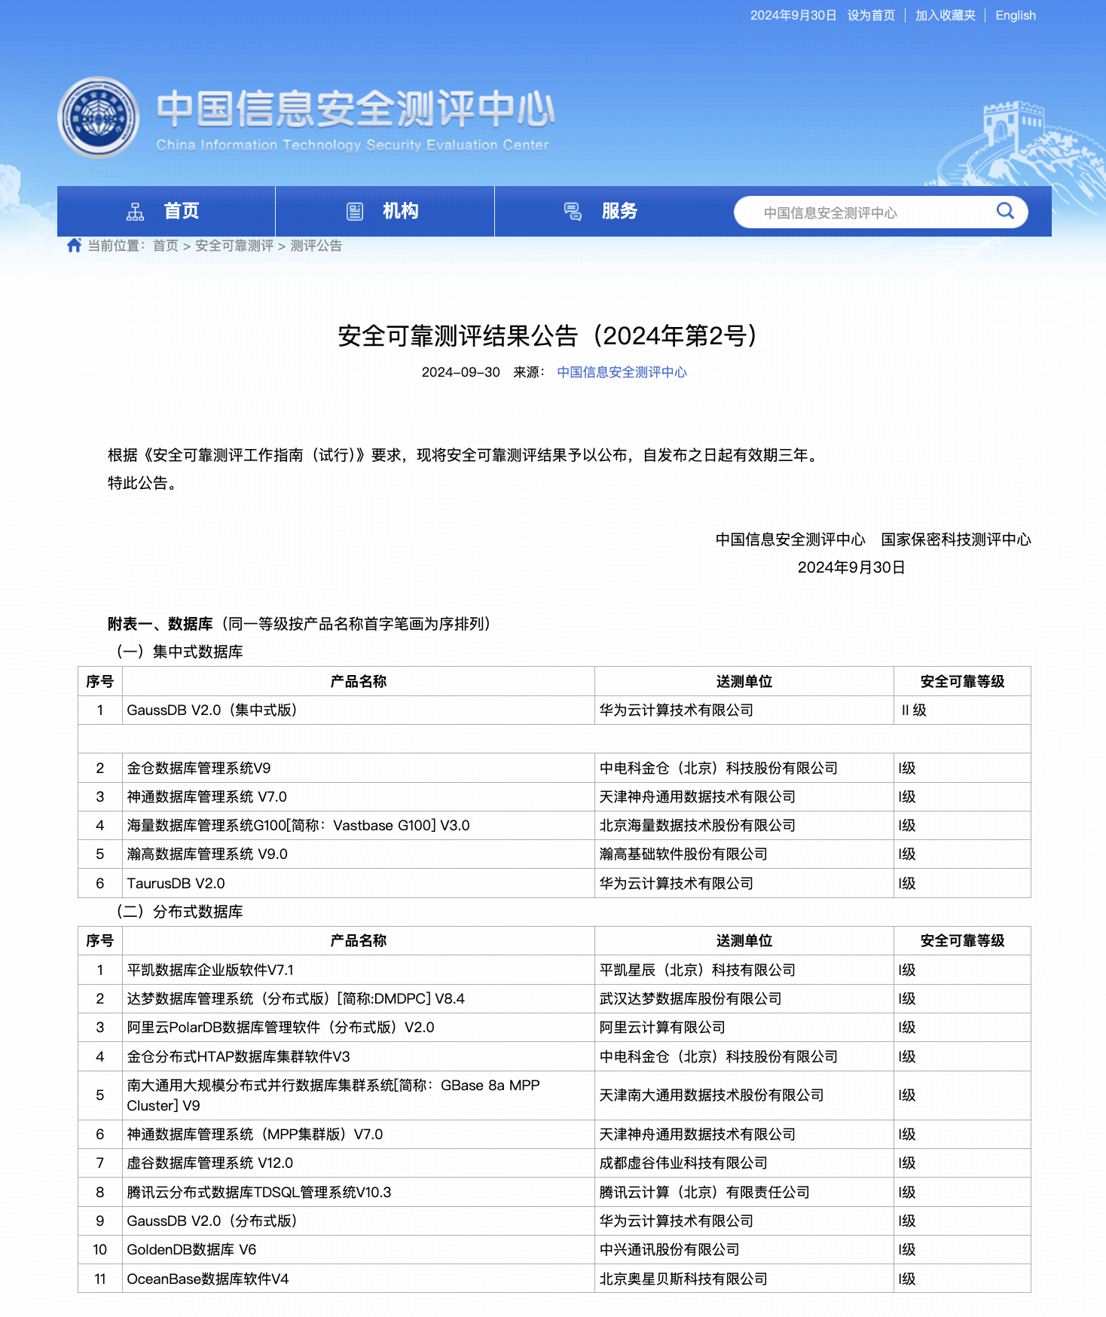Click heading 附表一、数据库
Image resolution: width=1106 pixels, height=1317 pixels.
tap(160, 624)
